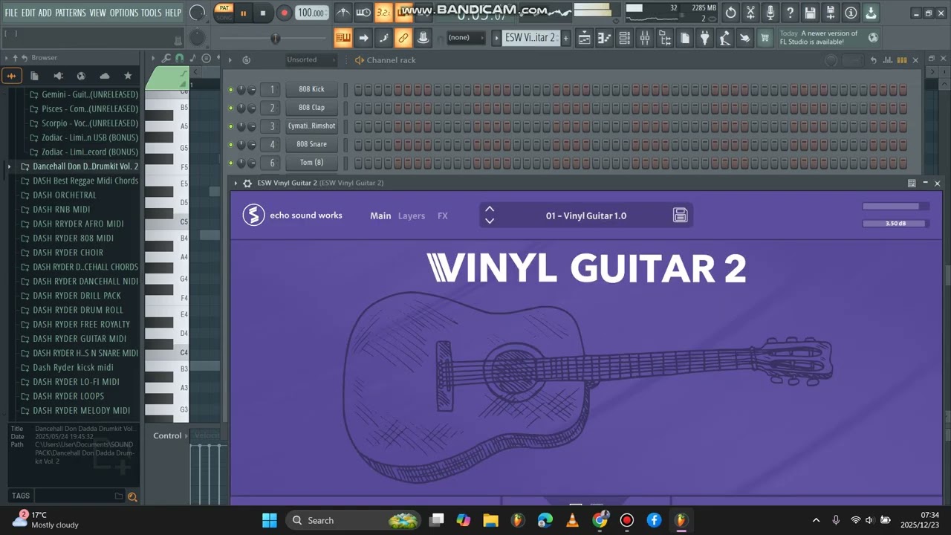951x535 pixels.
Task: Click the record button
Action: (x=284, y=13)
